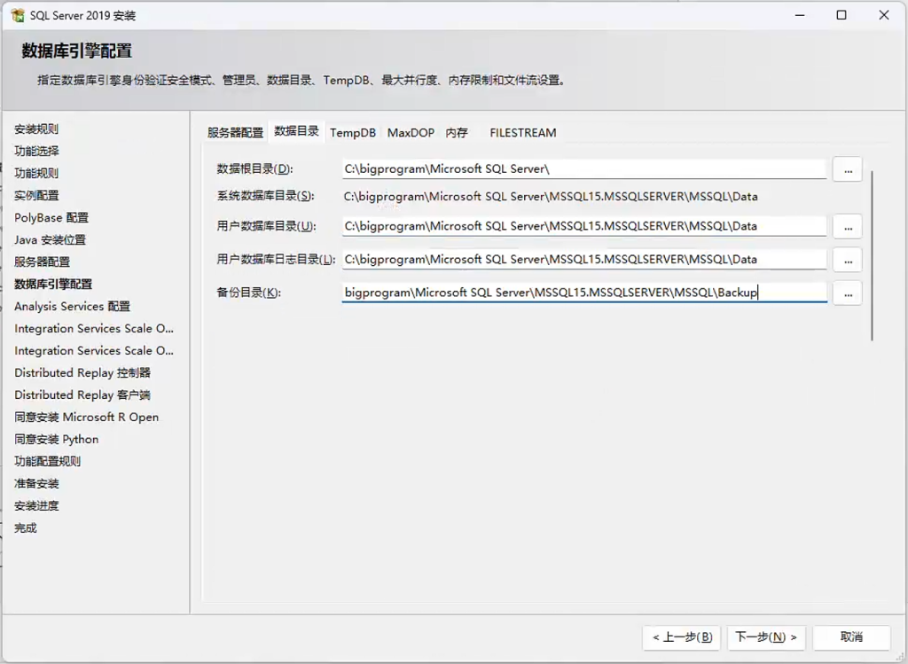Click the 上一步(B) back button
This screenshot has height=664, width=908.
(682, 637)
